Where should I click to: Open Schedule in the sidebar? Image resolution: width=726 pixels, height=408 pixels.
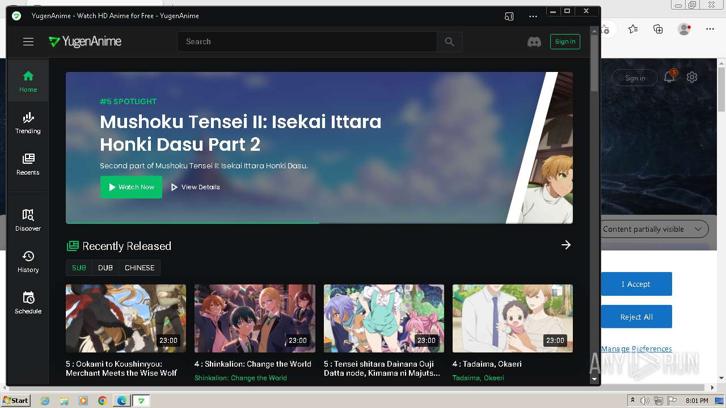(28, 303)
